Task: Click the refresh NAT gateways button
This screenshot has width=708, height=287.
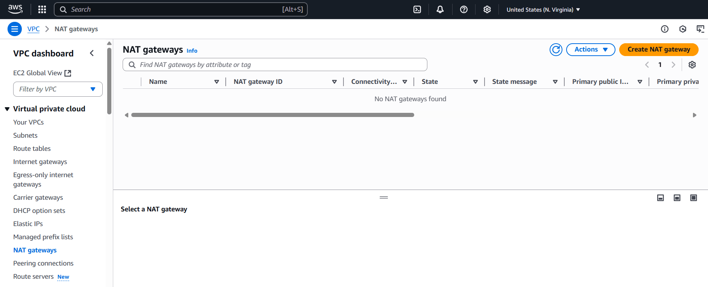Action: pos(556,50)
